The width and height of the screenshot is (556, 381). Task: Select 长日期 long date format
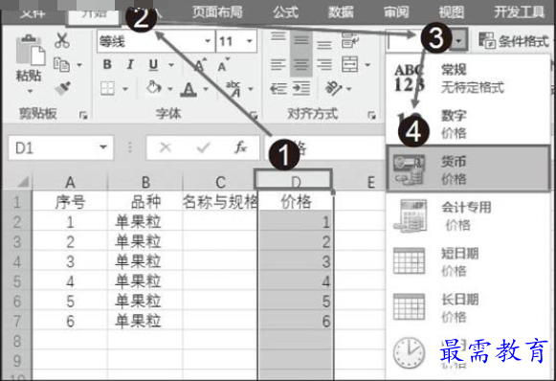(468, 307)
